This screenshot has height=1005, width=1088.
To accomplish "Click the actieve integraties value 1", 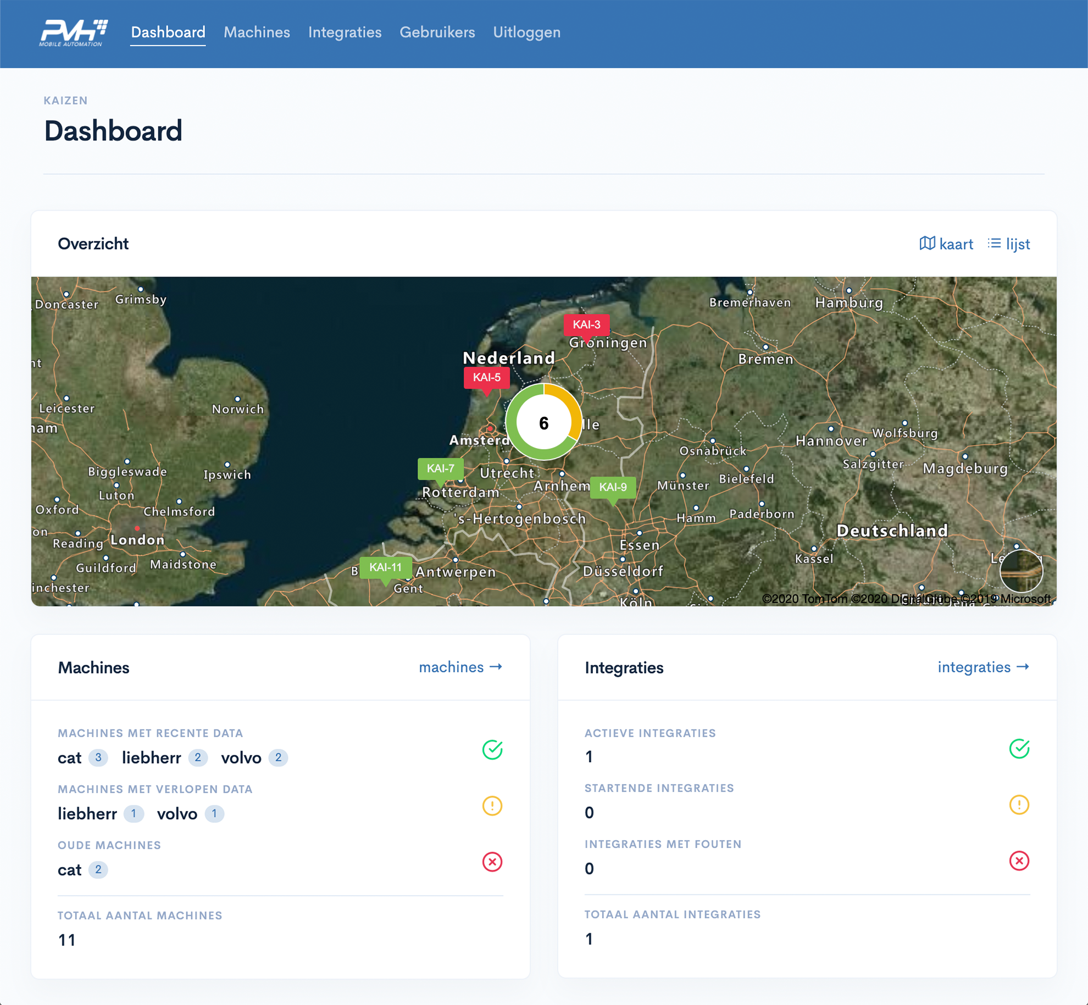I will click(589, 757).
